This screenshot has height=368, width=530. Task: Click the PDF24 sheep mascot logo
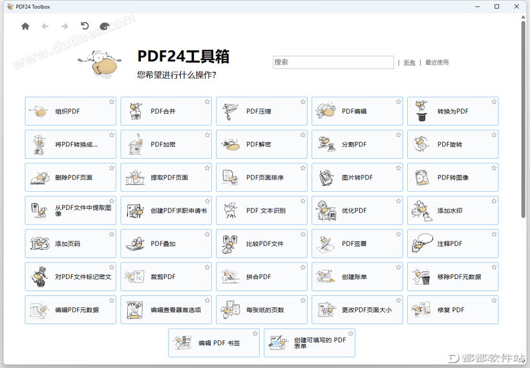100,64
